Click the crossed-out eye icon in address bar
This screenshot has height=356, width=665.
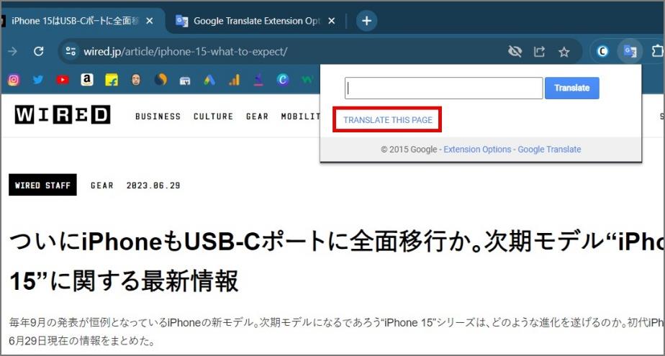(515, 52)
